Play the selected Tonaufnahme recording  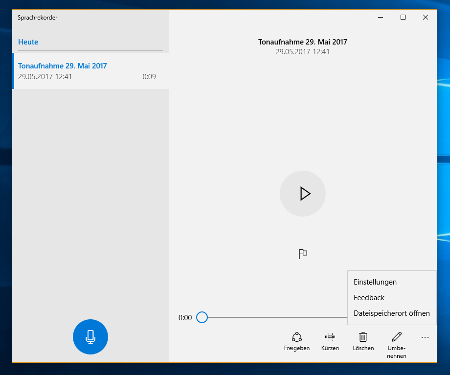302,194
